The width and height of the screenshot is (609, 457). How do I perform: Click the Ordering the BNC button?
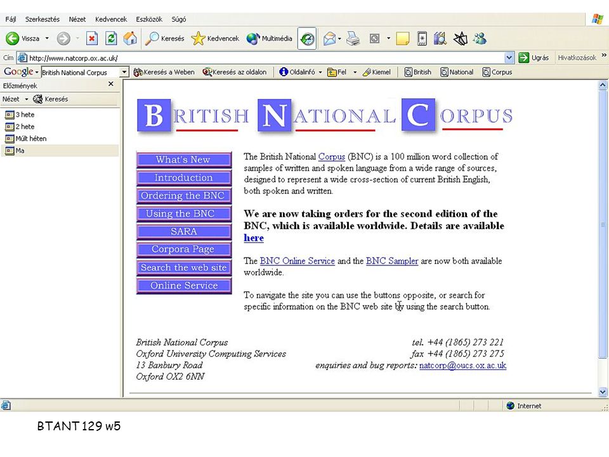pyautogui.click(x=184, y=195)
